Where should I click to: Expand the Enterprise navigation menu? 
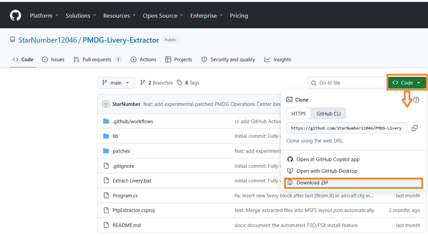point(206,16)
